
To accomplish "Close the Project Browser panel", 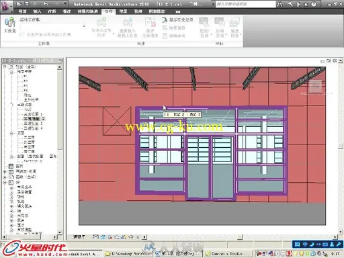I will coord(60,60).
